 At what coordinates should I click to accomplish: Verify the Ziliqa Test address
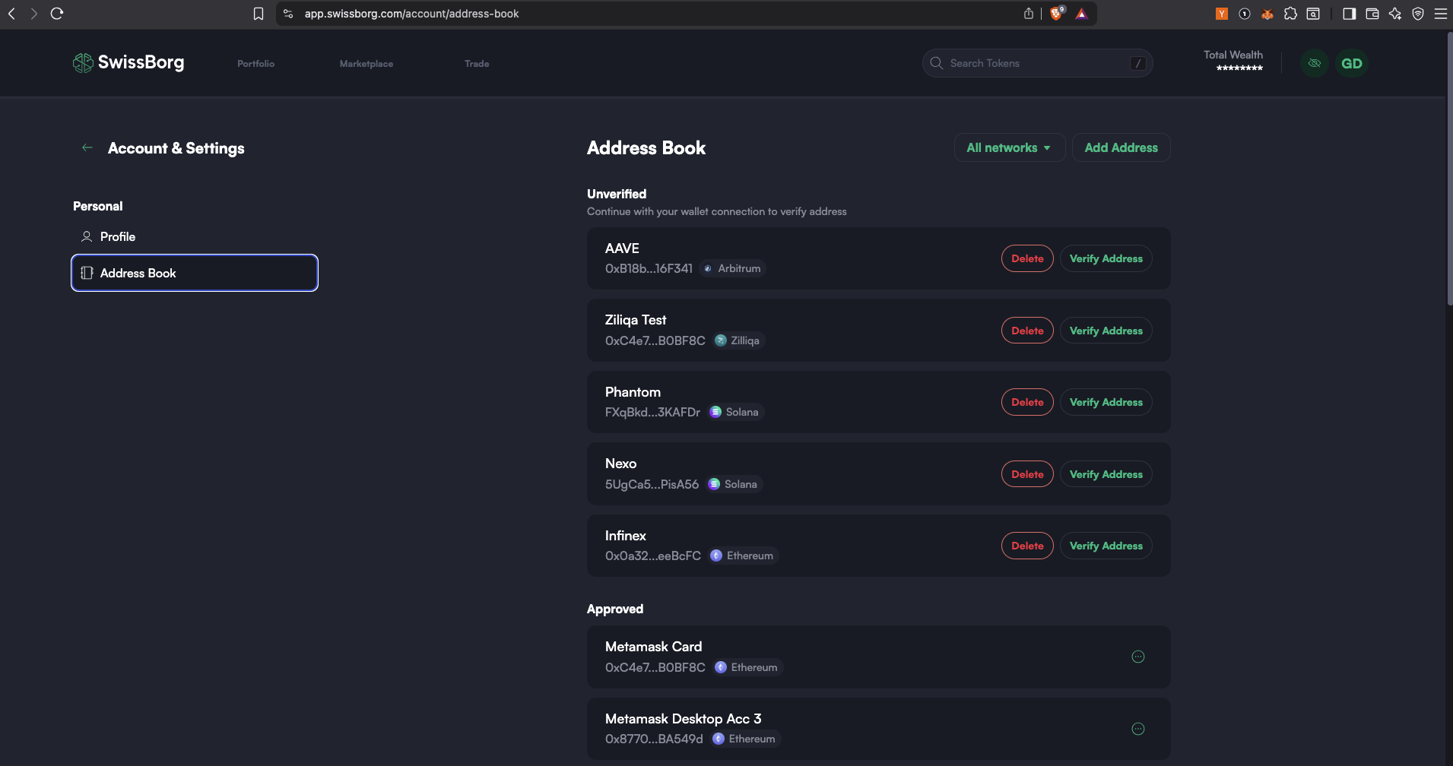pyautogui.click(x=1106, y=331)
